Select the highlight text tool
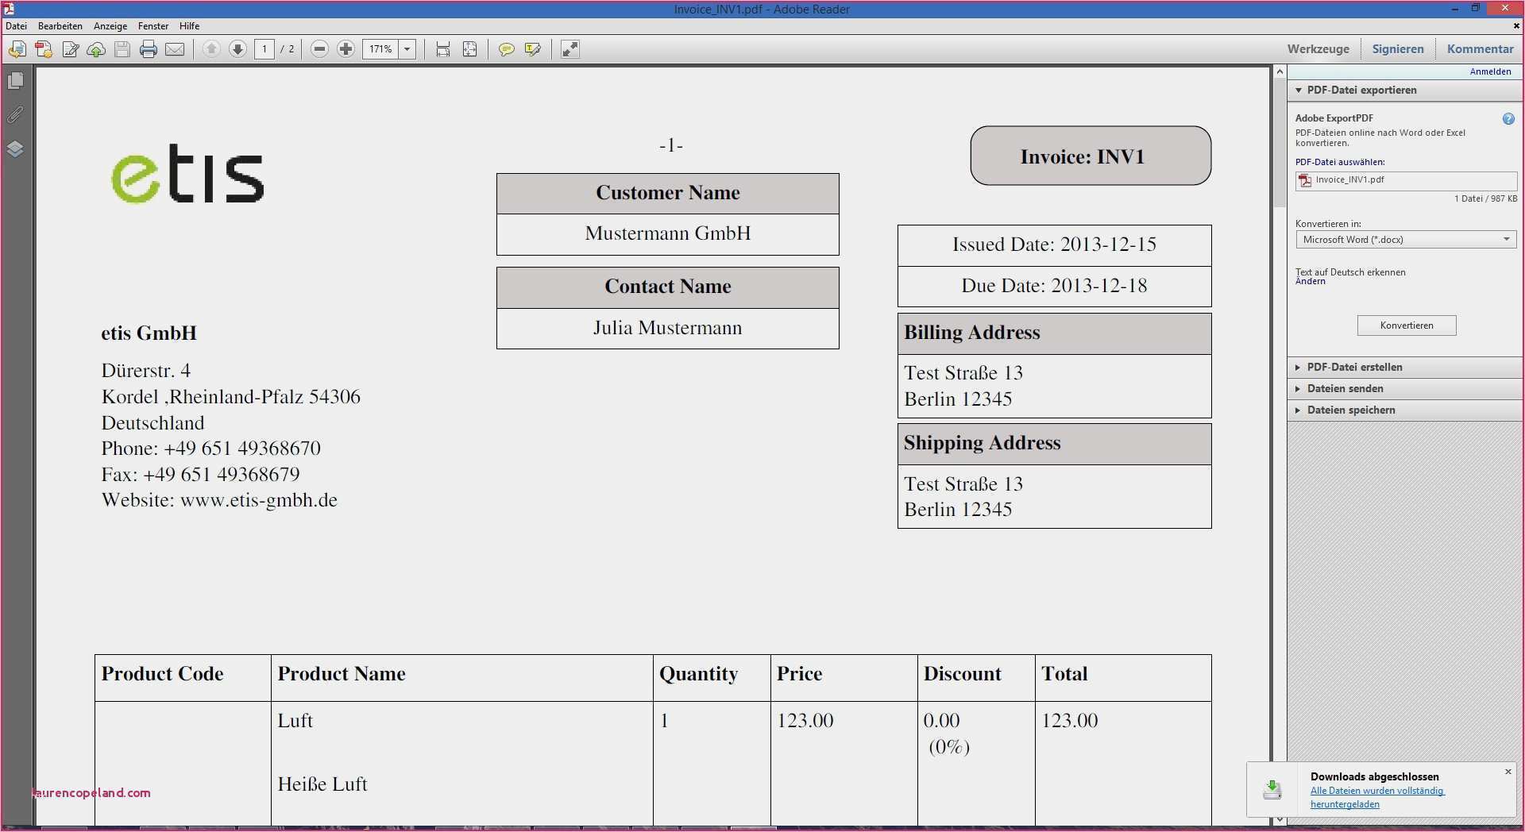 coord(533,49)
